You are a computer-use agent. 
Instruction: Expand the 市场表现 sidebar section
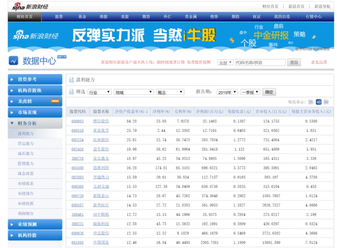35,112
